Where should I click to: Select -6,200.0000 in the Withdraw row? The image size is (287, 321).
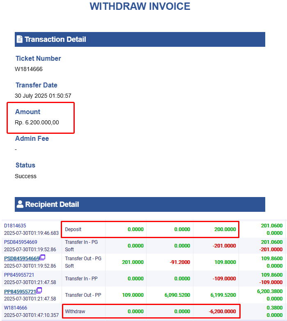(222, 312)
